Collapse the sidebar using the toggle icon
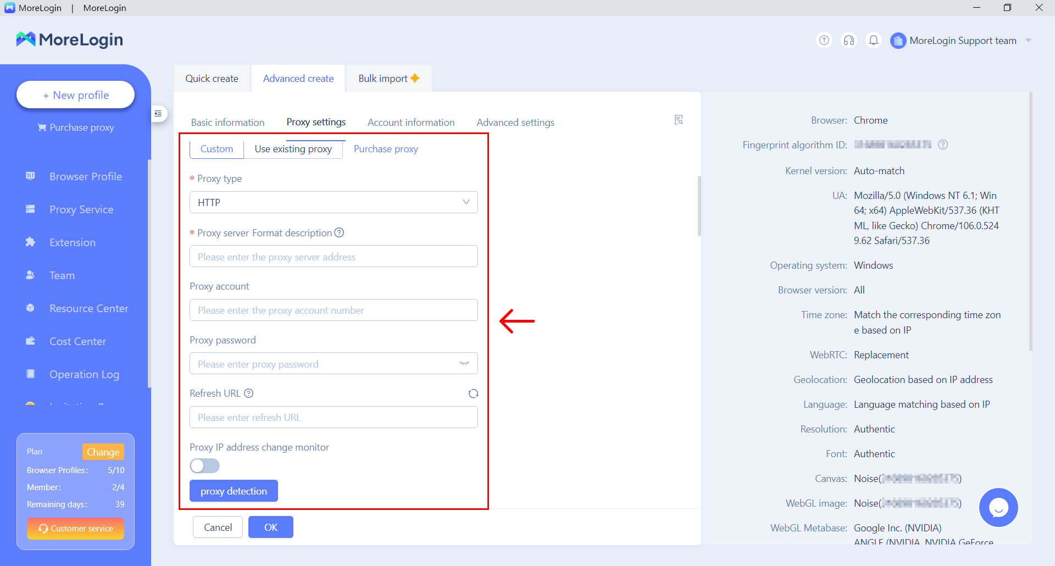 (x=158, y=114)
